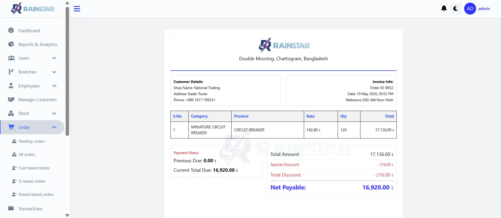Click the Qty cell 120
This screenshot has height=218, width=502.
point(349,130)
